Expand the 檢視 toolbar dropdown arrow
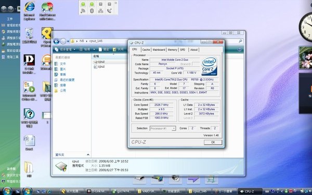This screenshot has width=312, height=195. pos(94,49)
